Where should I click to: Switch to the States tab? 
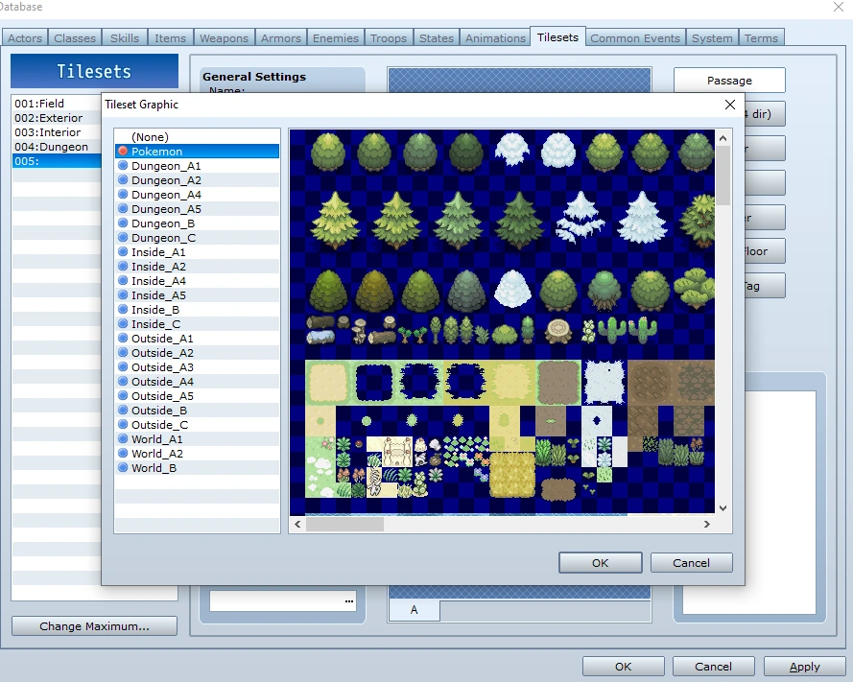[437, 38]
